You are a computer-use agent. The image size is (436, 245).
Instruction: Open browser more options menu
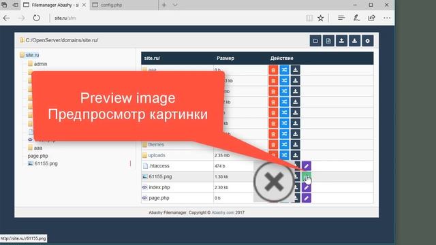pyautogui.click(x=387, y=18)
